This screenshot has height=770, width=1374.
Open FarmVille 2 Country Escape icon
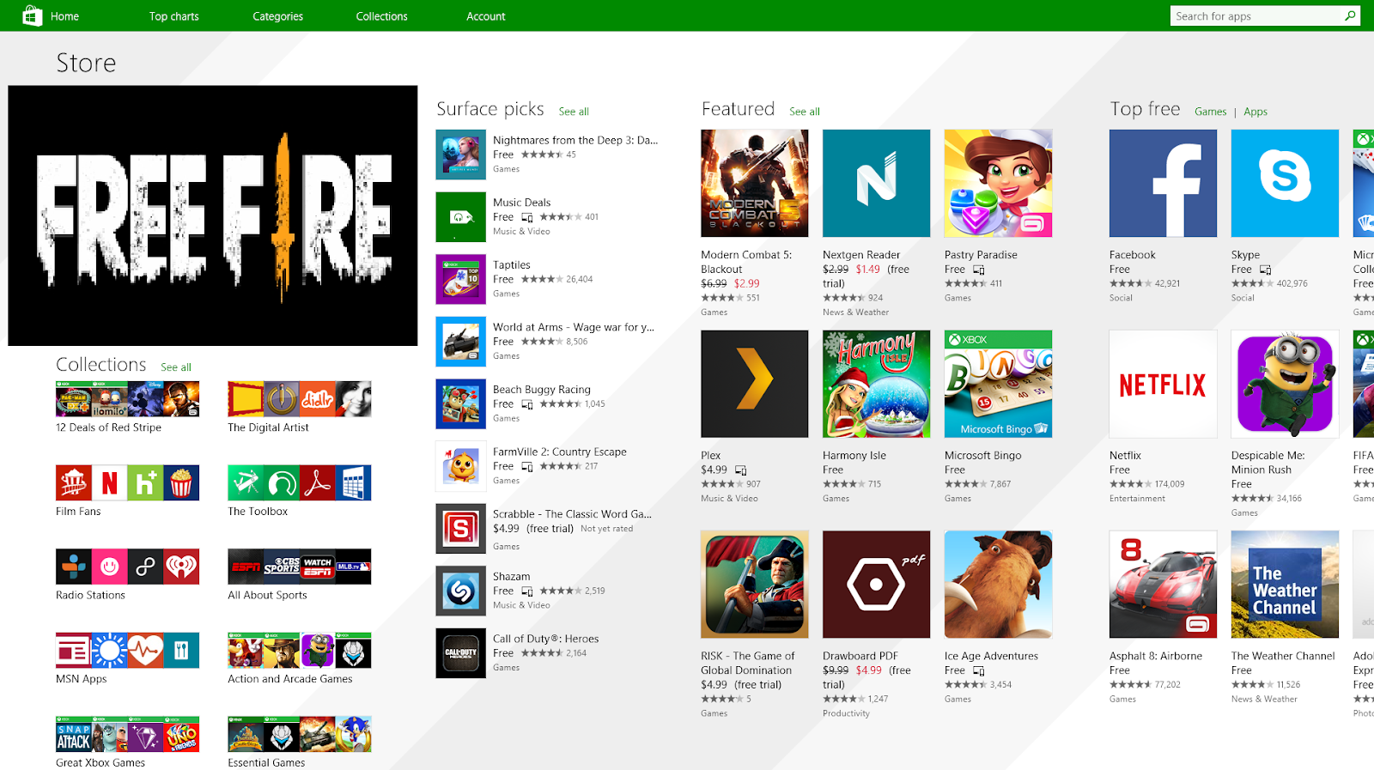pyautogui.click(x=461, y=466)
